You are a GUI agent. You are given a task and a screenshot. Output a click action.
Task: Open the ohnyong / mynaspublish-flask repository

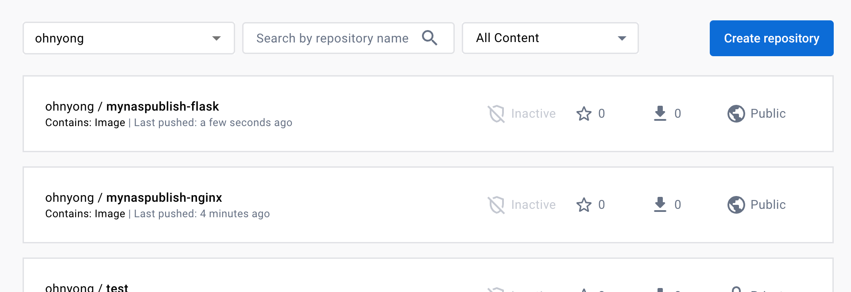click(132, 107)
